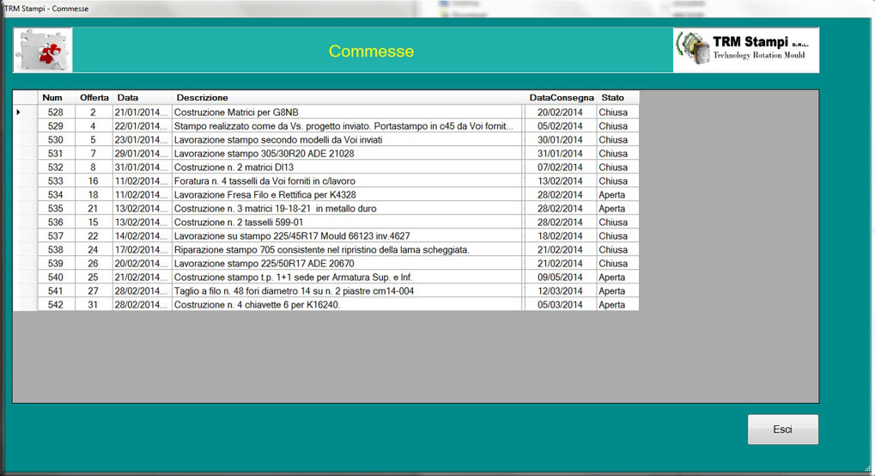This screenshot has width=875, height=476.
Task: Sort by the DataConsegna column header
Action: (561, 97)
